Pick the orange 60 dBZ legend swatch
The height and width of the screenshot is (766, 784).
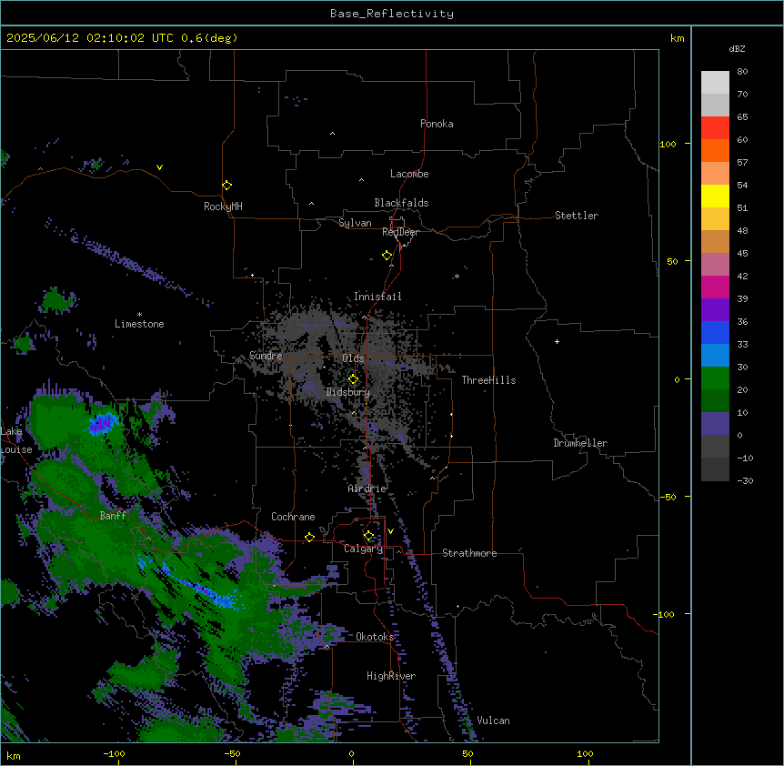(x=715, y=150)
